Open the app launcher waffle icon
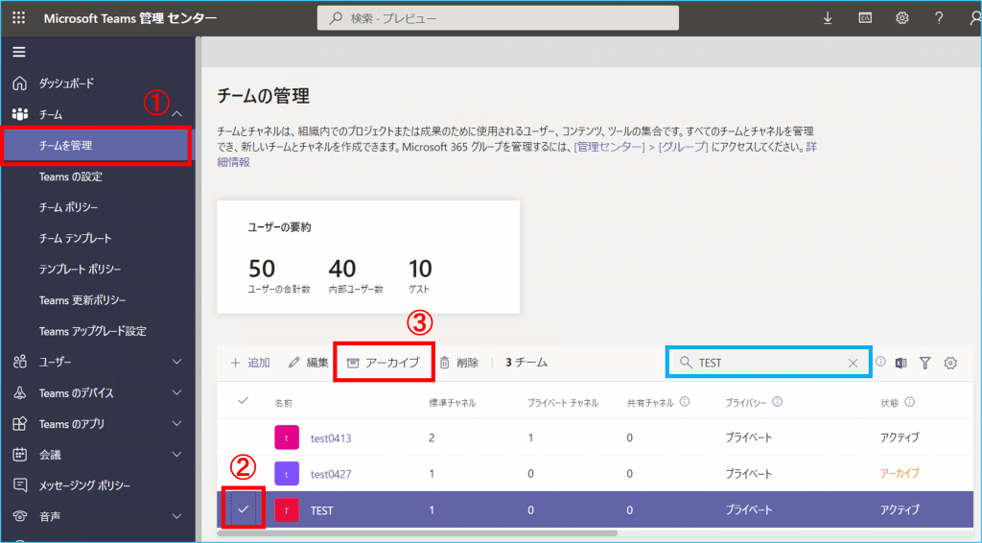The width and height of the screenshot is (982, 543). [x=19, y=18]
